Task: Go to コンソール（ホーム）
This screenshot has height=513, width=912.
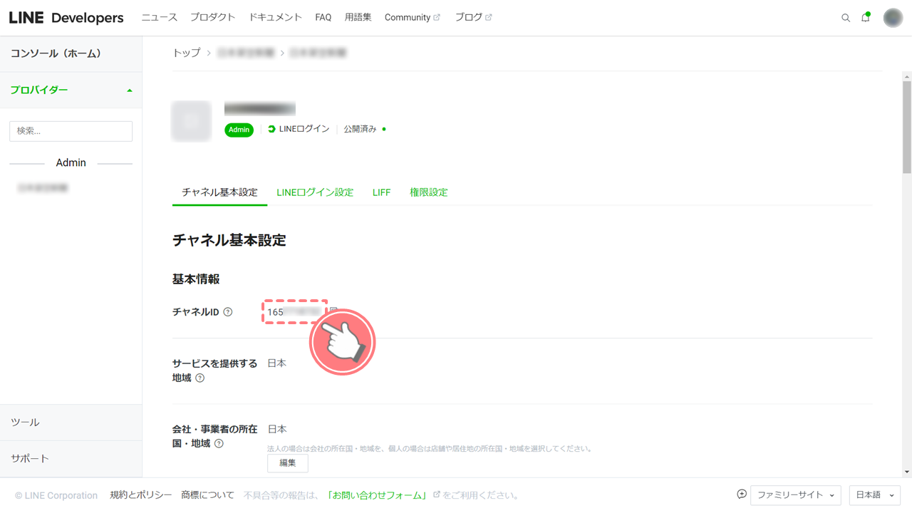Action: (x=71, y=53)
